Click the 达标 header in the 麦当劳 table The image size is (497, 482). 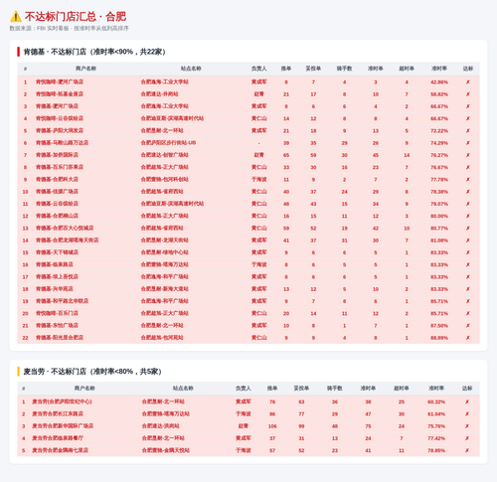[467, 389]
